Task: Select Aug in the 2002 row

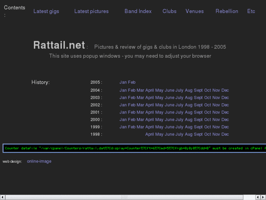Action: pos(188,105)
